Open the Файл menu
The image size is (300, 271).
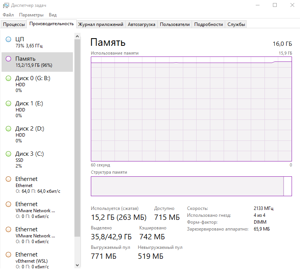pyautogui.click(x=8, y=15)
